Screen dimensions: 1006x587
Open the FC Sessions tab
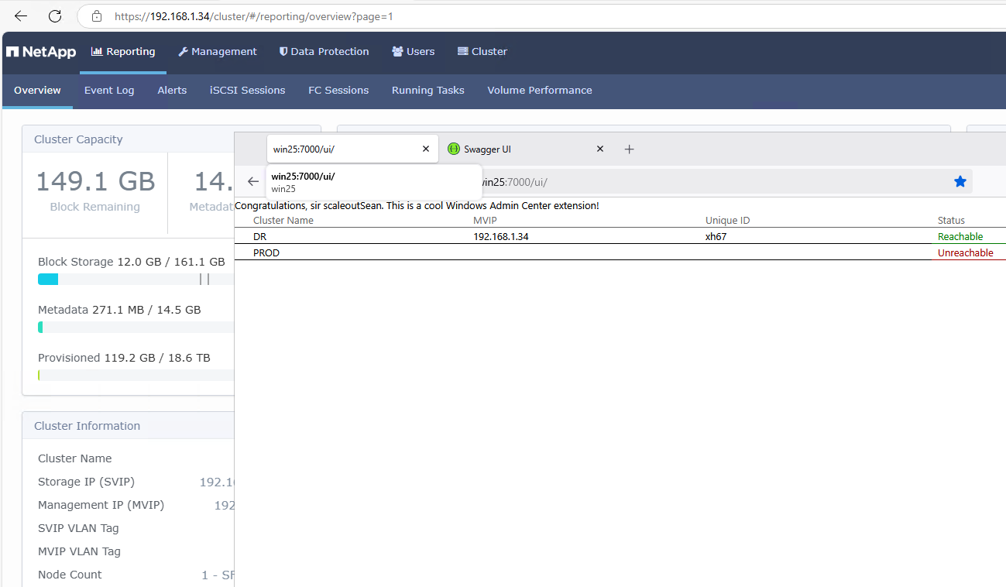(x=338, y=91)
